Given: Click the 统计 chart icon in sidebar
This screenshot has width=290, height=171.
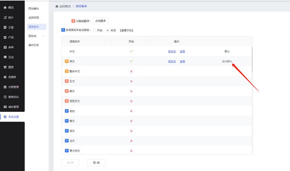Looking at the screenshot, I should coord(5,17).
